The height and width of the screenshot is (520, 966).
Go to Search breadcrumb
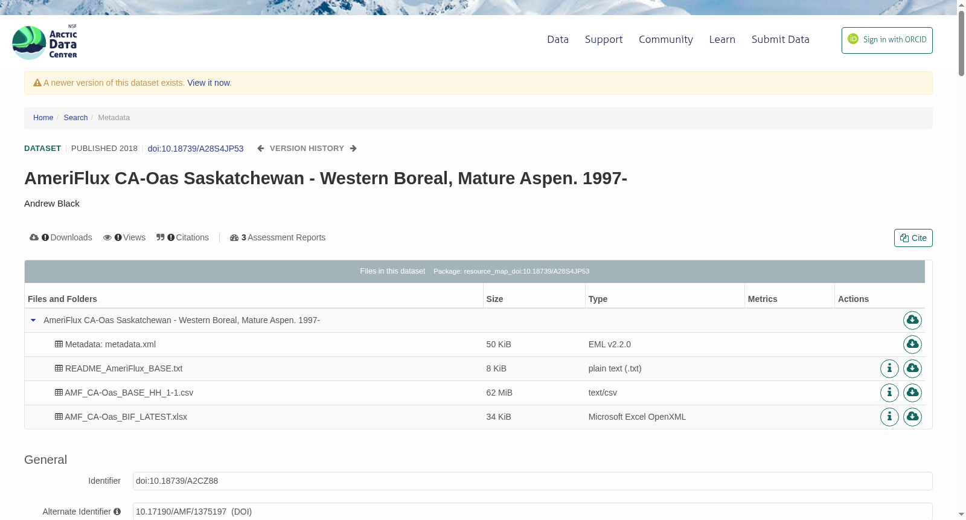(75, 118)
